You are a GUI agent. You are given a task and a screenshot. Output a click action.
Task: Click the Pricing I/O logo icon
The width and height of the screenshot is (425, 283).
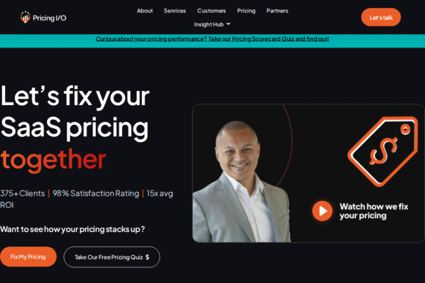coord(25,17)
